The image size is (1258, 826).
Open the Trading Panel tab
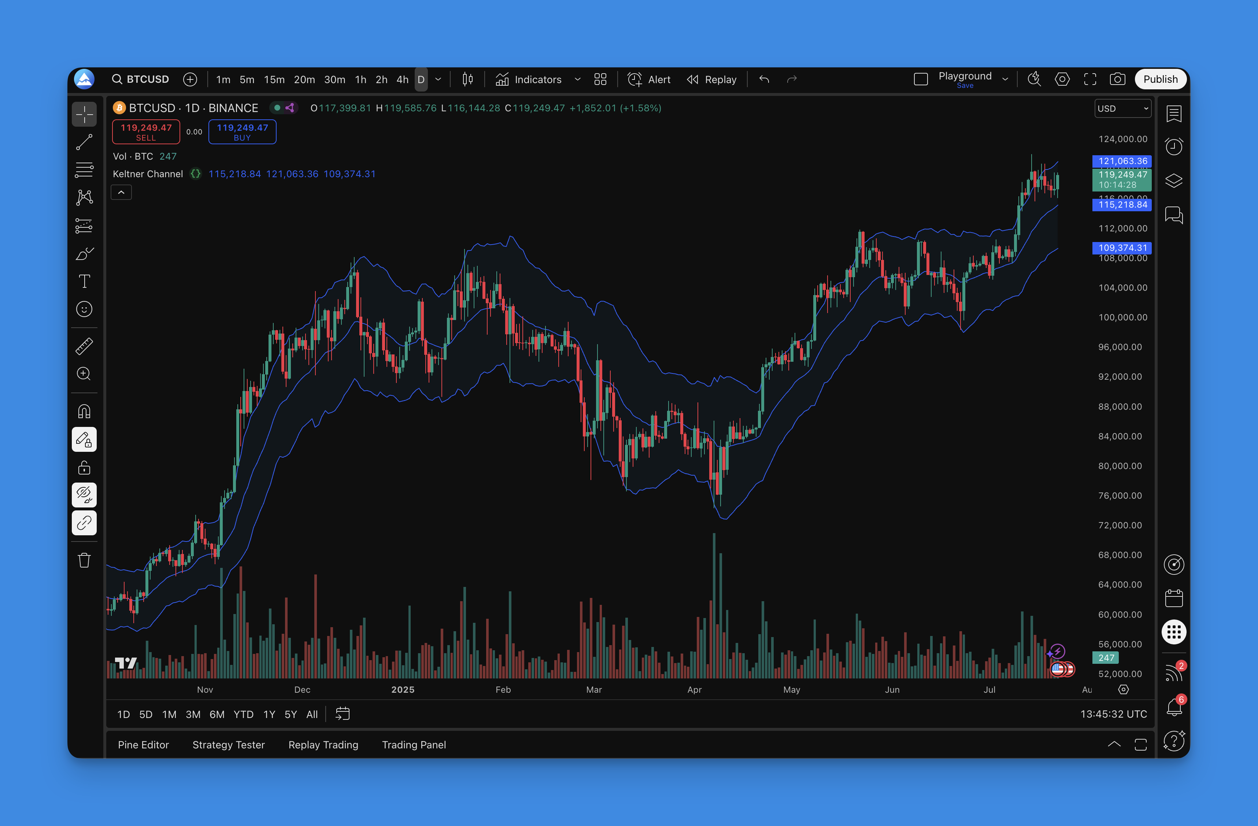tap(414, 745)
